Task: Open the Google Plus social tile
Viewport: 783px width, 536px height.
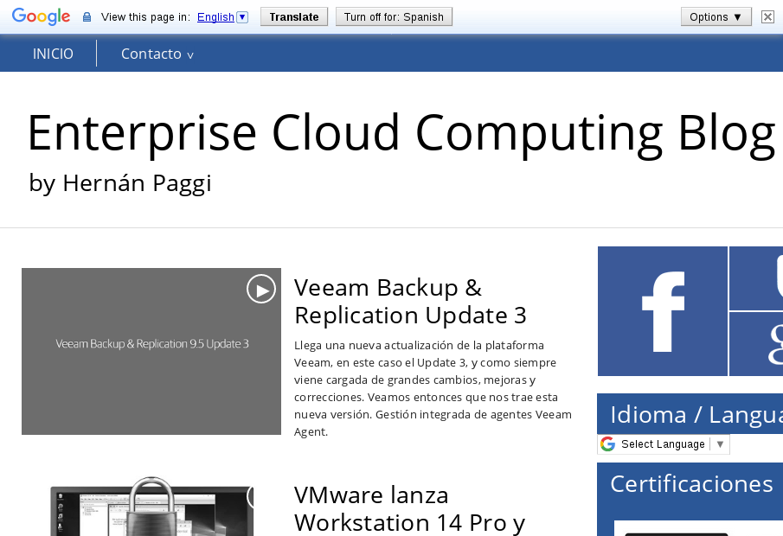Action: [756, 344]
